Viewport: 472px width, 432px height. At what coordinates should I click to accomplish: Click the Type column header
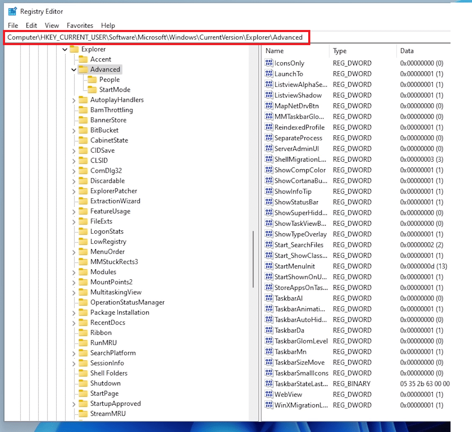[x=362, y=51]
